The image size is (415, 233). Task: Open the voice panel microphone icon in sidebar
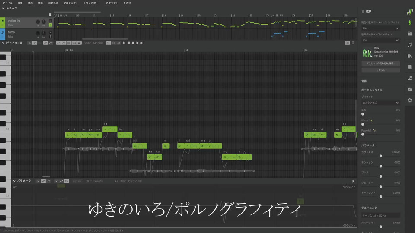(410, 23)
